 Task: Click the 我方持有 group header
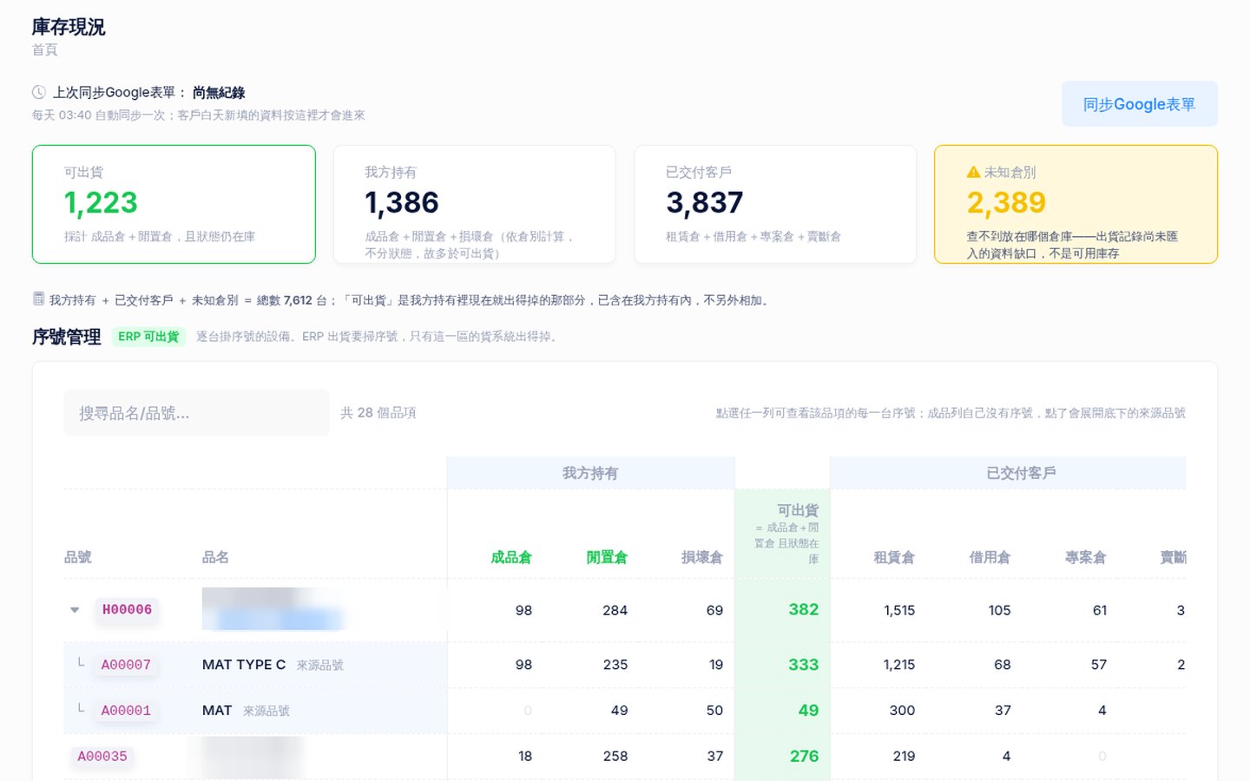[590, 473]
